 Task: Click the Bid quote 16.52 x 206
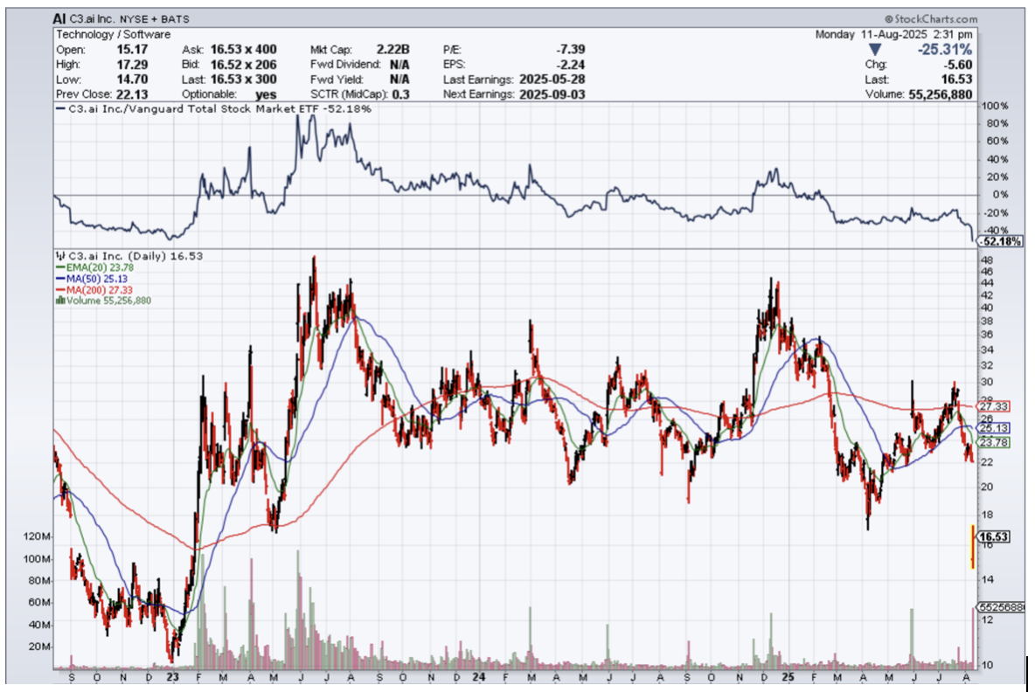pyautogui.click(x=244, y=65)
